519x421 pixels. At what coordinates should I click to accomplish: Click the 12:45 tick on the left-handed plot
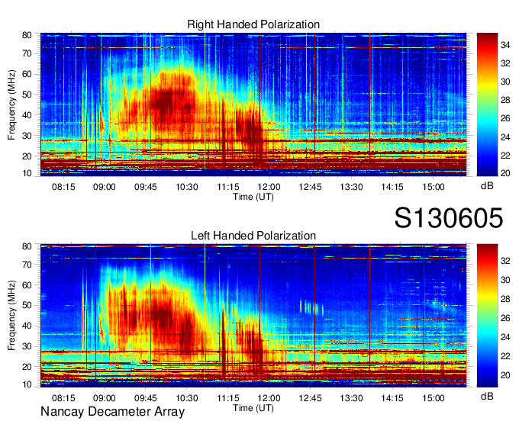click(x=310, y=398)
